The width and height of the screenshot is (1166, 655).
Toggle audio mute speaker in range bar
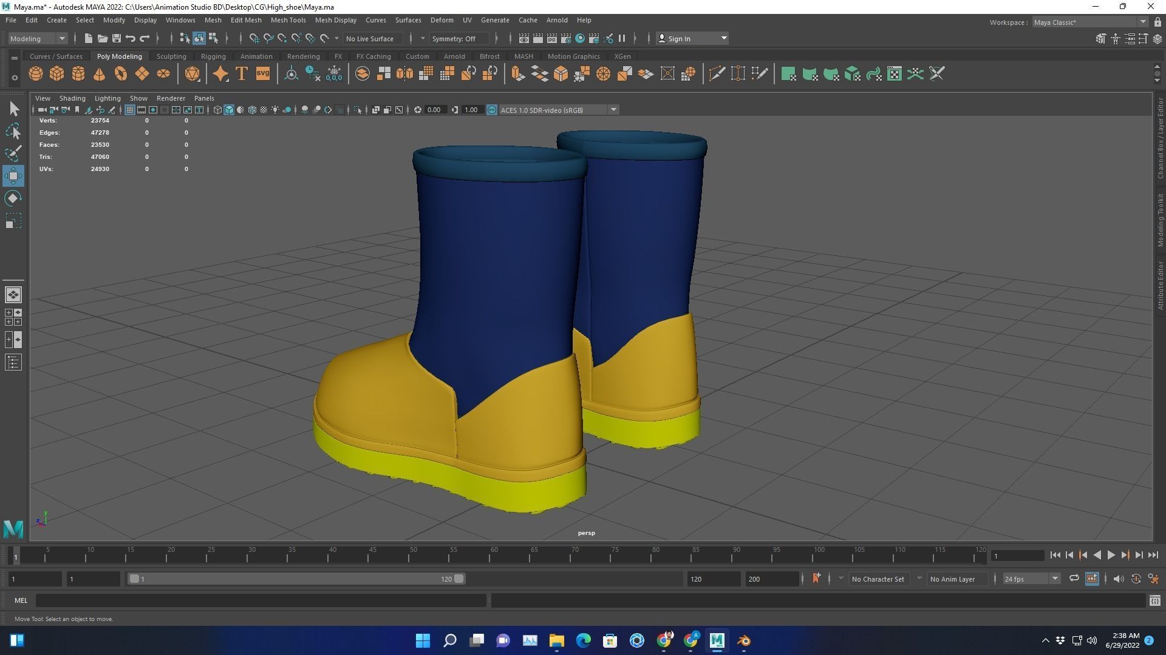[x=1119, y=579]
